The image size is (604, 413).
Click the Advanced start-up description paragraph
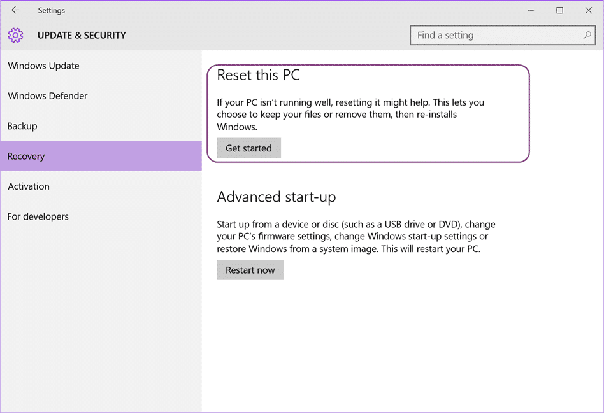[x=356, y=236]
